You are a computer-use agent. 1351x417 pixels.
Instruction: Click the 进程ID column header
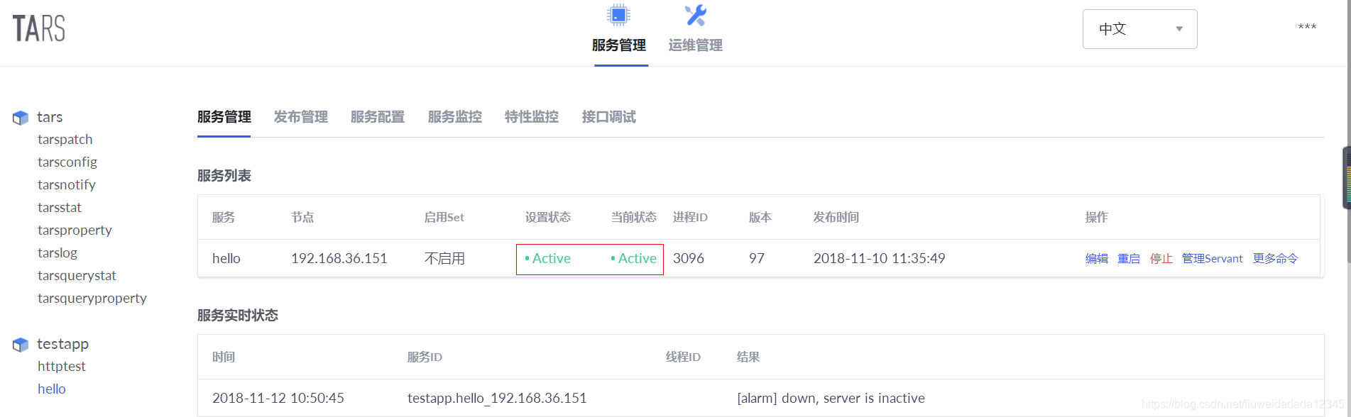pyautogui.click(x=690, y=218)
